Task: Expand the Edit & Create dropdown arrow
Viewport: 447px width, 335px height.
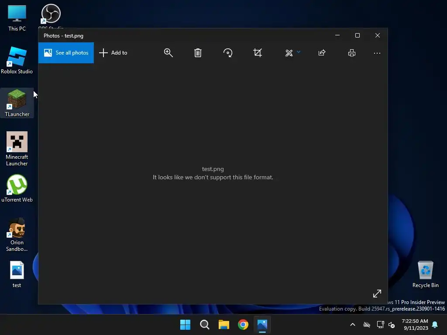Action: 299,52
